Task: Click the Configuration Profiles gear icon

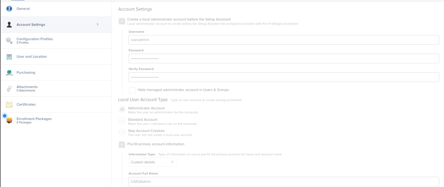Action: tap(9, 41)
